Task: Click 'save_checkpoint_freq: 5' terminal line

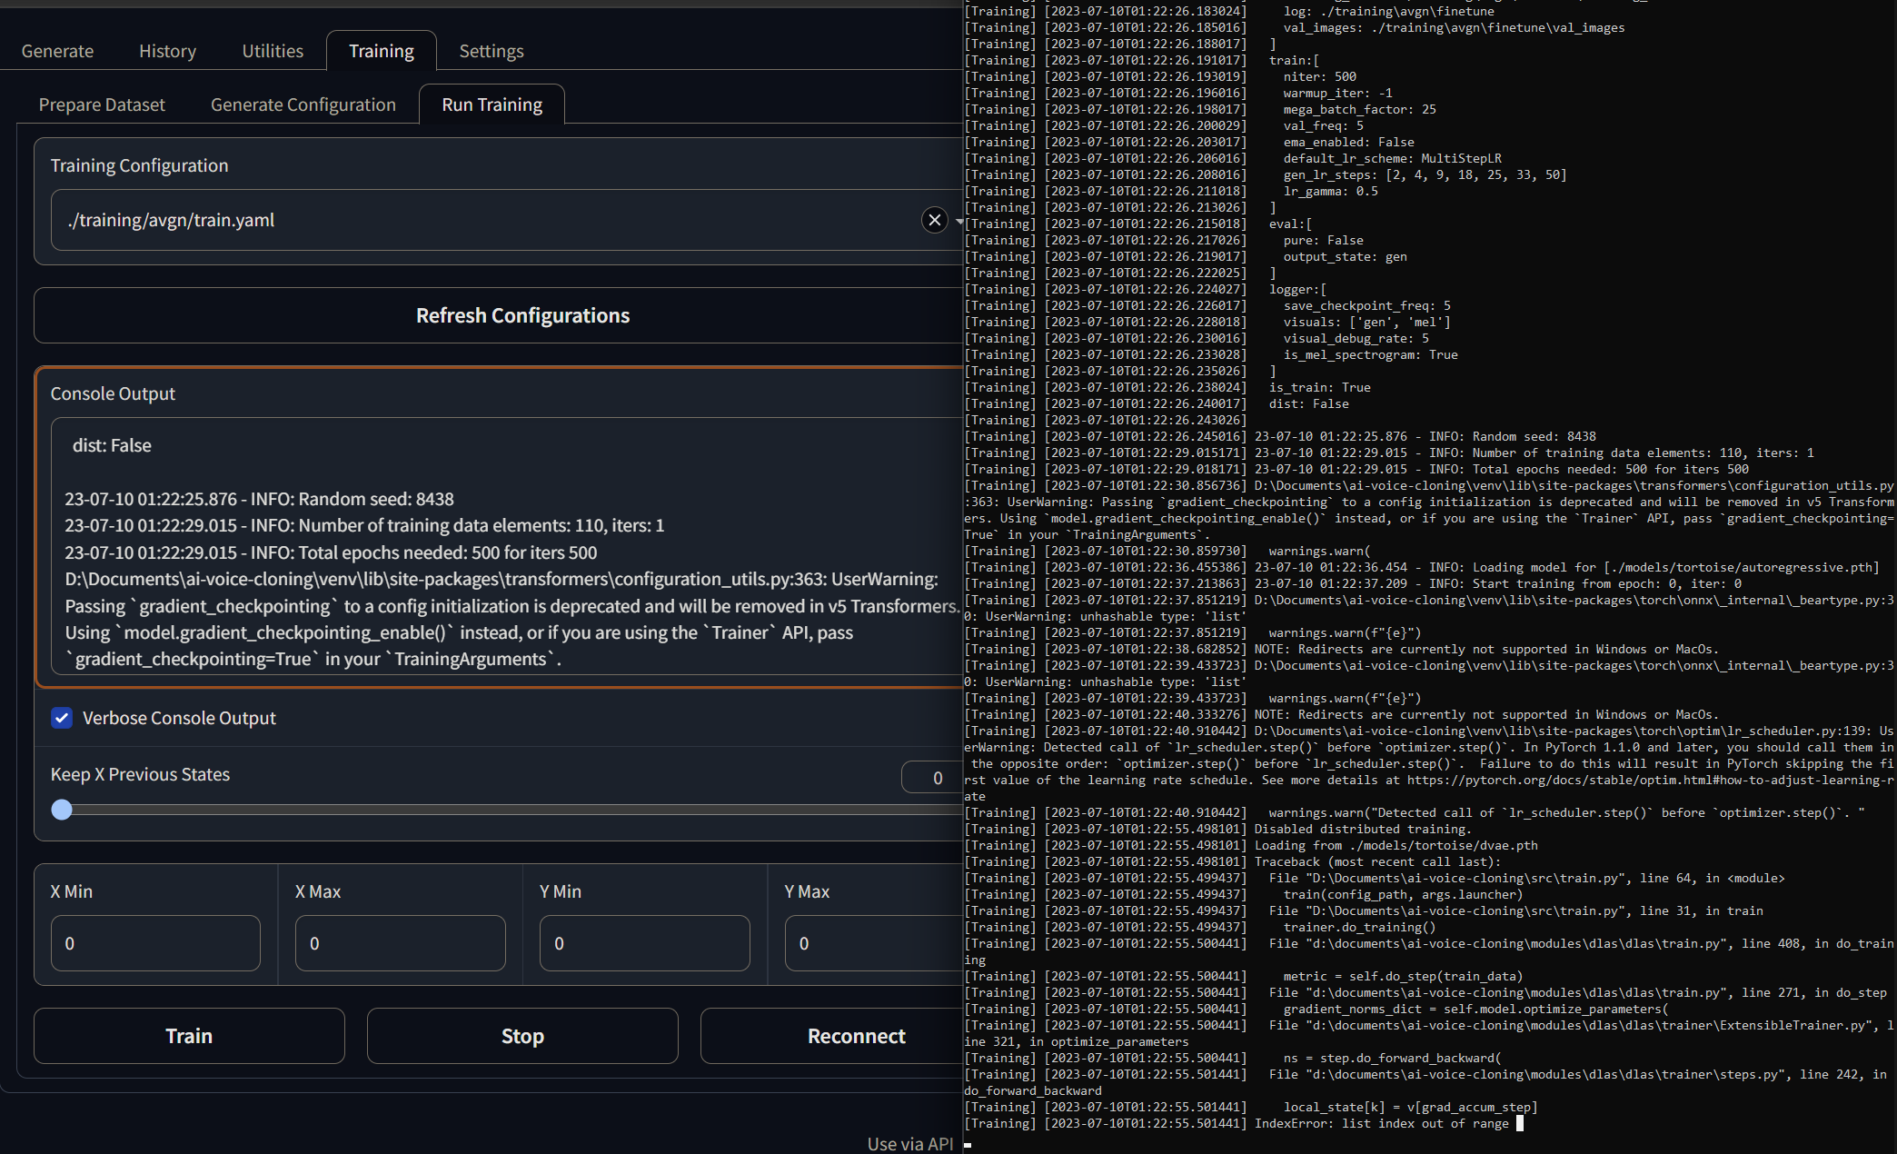Action: click(x=1367, y=306)
